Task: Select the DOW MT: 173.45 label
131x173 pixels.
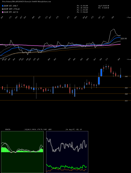Action: click(x=12, y=9)
